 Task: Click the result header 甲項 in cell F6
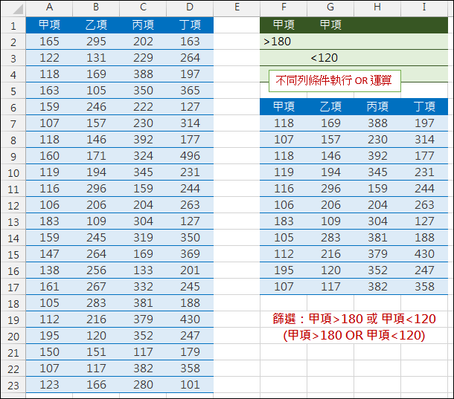click(284, 107)
